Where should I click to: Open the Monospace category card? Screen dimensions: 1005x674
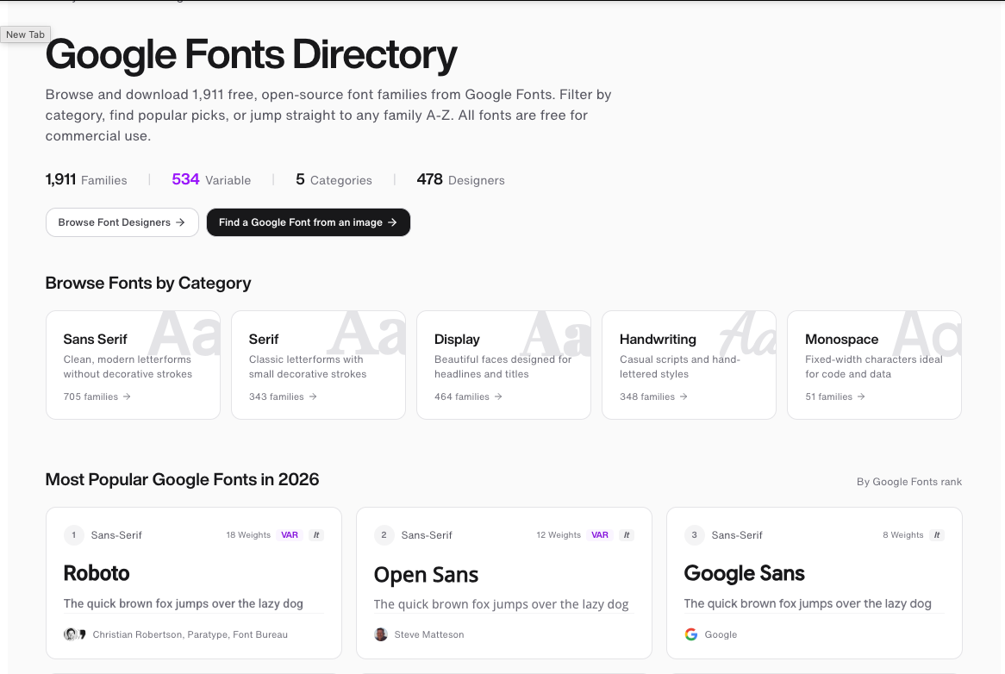pyautogui.click(x=874, y=365)
